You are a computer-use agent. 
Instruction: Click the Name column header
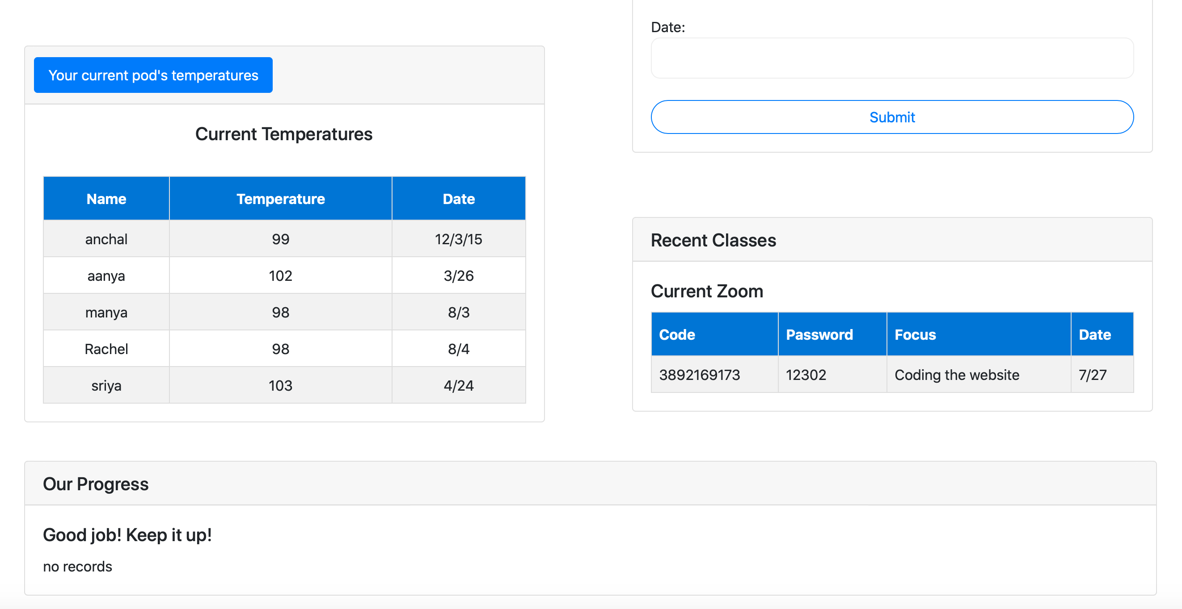point(106,199)
